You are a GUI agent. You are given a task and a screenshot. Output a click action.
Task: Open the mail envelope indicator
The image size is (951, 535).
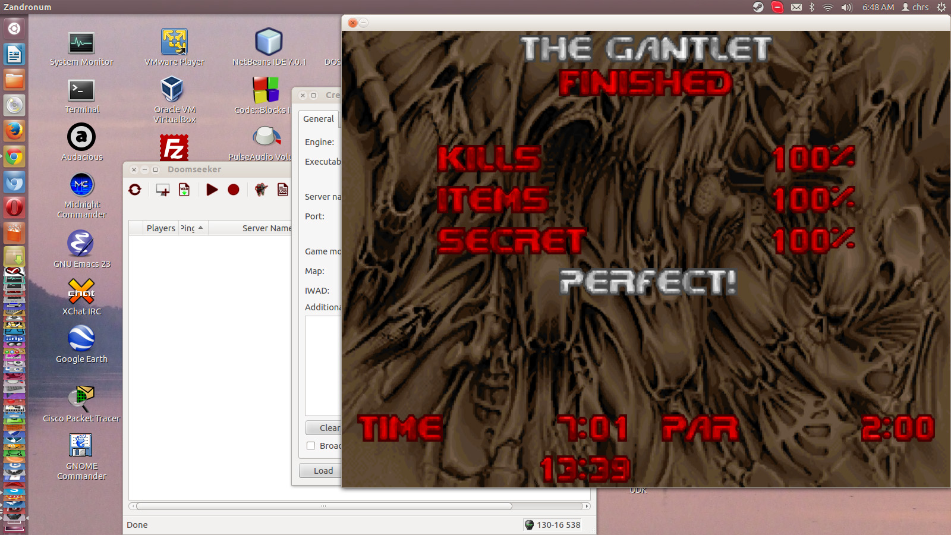[796, 7]
